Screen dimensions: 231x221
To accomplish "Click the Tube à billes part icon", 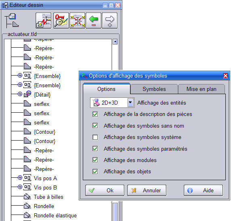I will (27, 197).
